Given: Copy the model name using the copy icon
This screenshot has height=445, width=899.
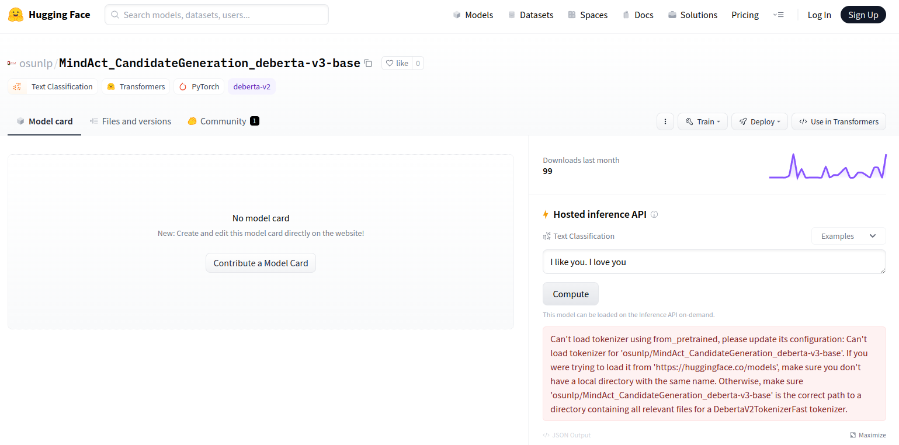Looking at the screenshot, I should coord(367,62).
